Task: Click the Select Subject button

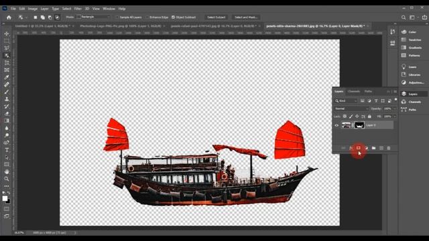Action: 216,17
